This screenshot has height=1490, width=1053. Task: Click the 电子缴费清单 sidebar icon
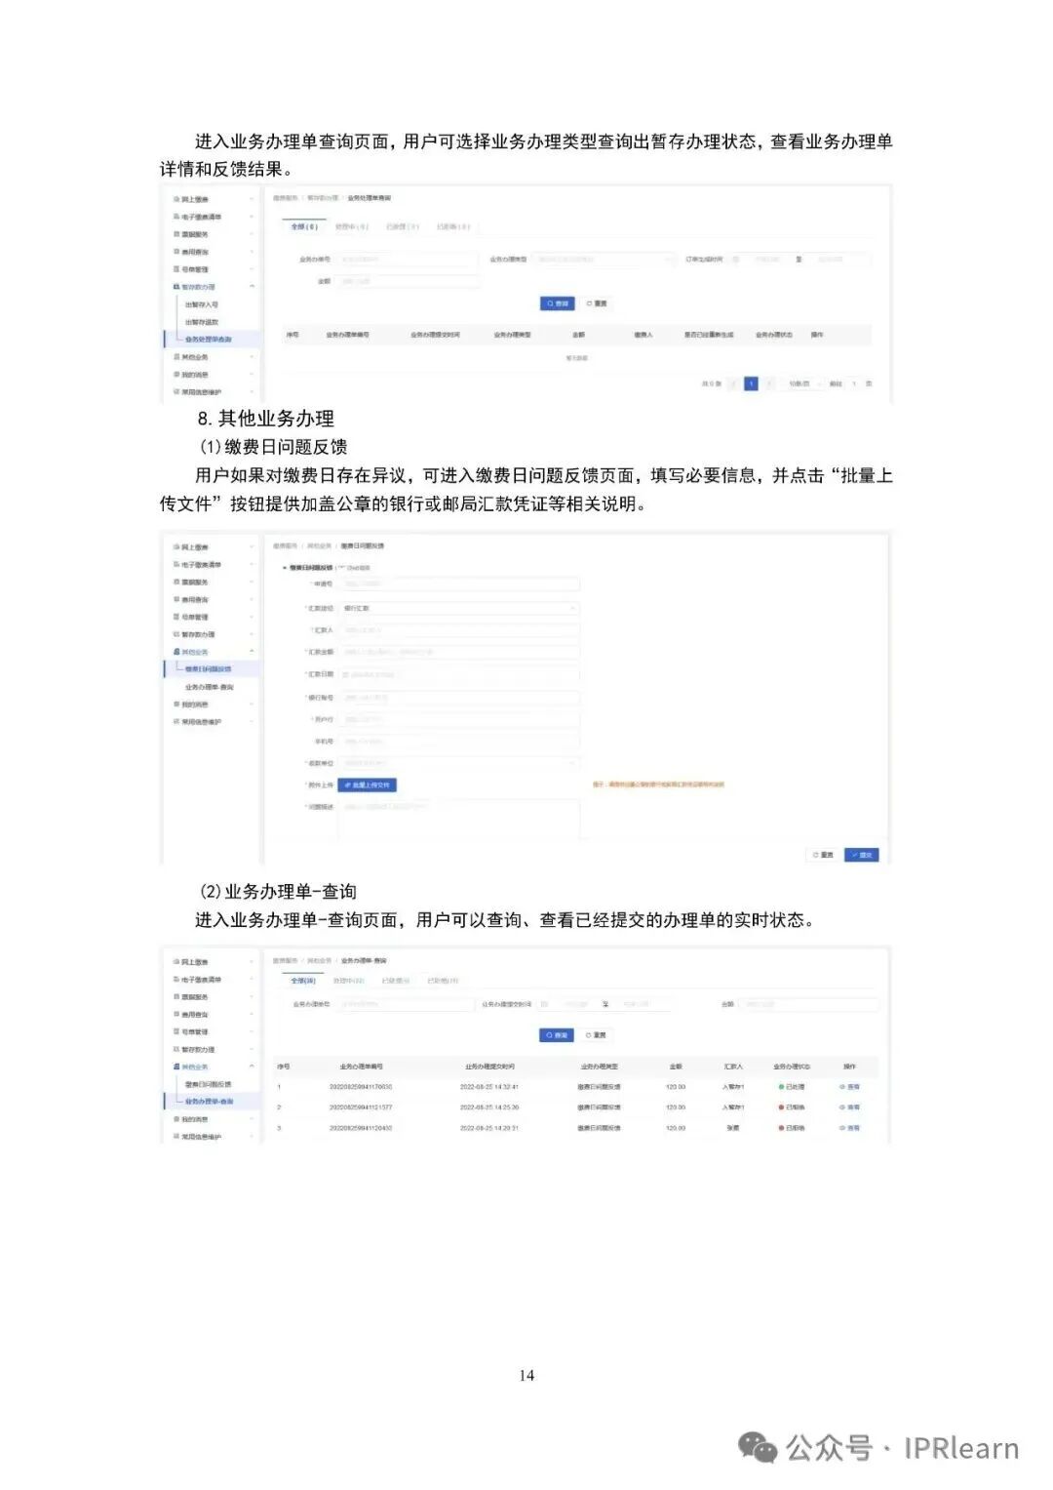tap(176, 217)
